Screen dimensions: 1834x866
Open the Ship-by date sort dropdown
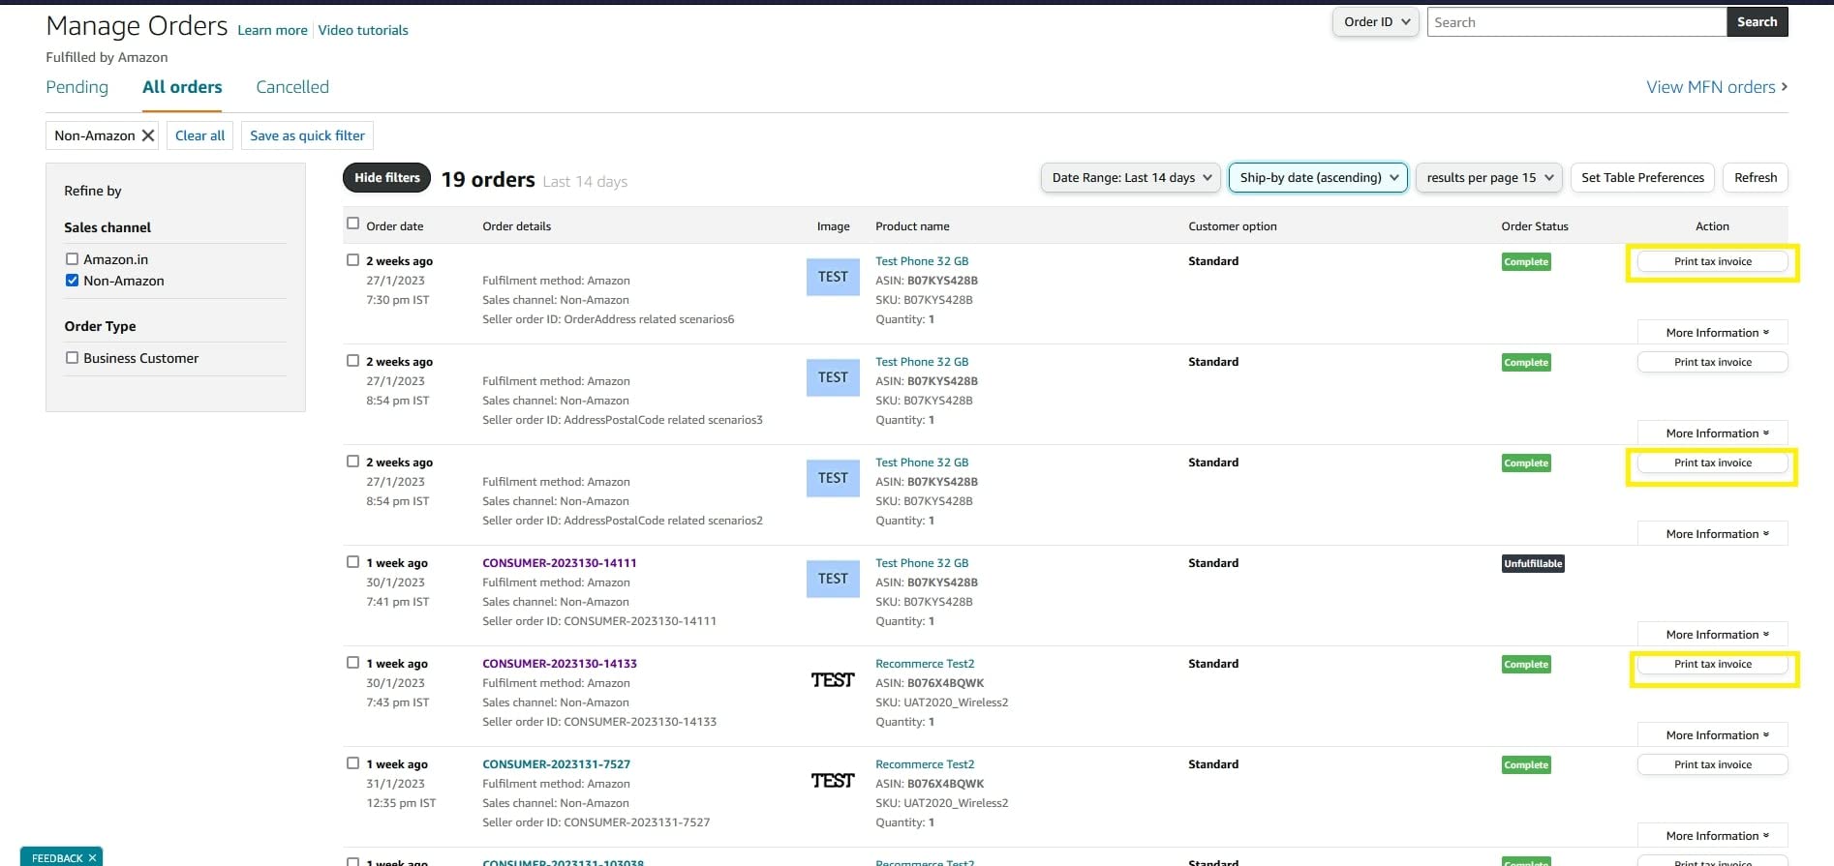click(1317, 178)
